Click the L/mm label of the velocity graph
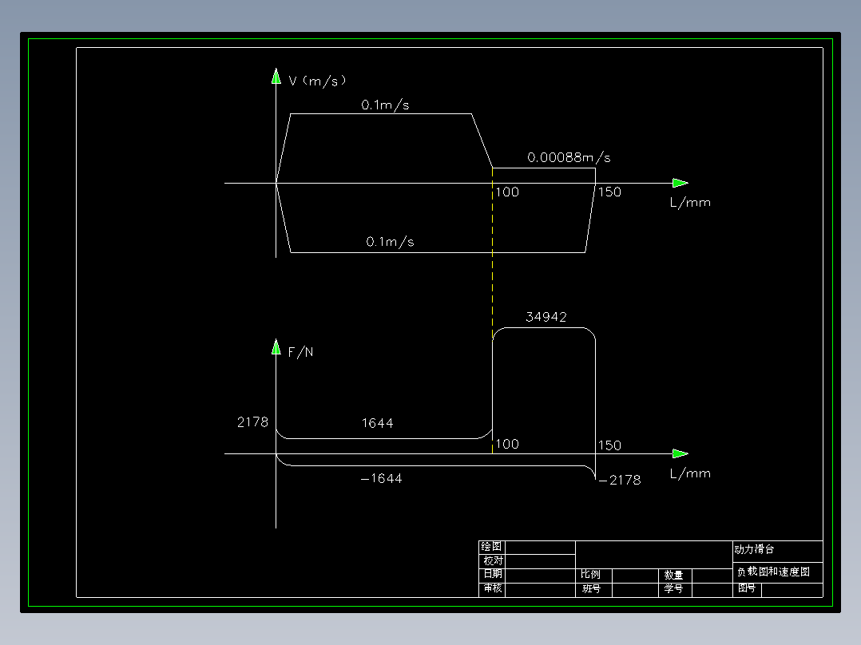Viewport: 861px width, 645px height. (690, 203)
